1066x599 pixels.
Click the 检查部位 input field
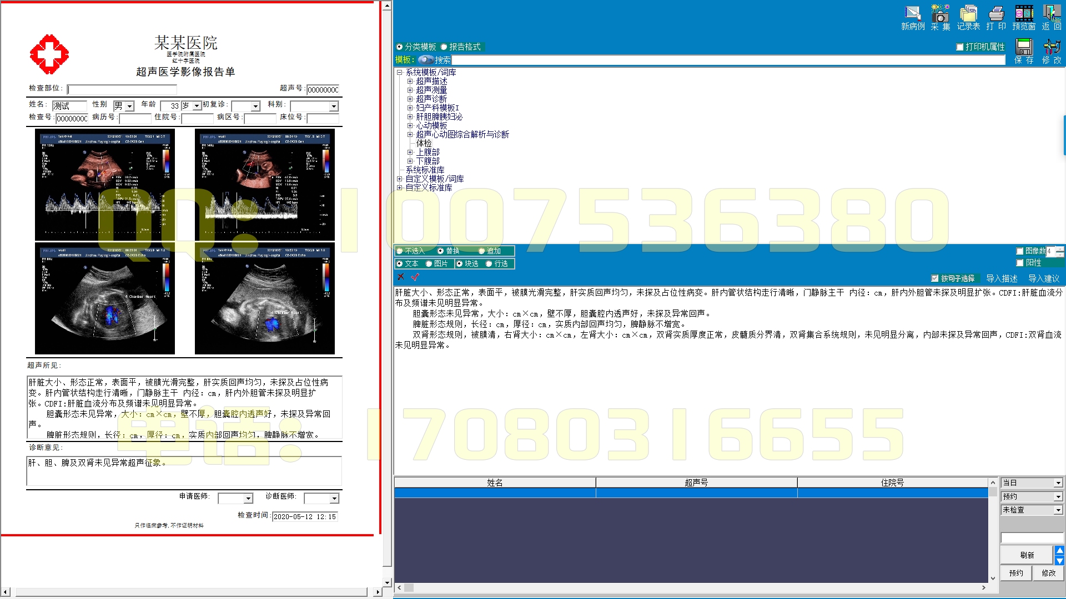coord(122,89)
